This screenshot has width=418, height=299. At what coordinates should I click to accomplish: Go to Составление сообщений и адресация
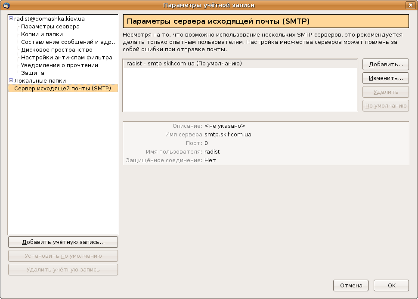pyautogui.click(x=69, y=42)
